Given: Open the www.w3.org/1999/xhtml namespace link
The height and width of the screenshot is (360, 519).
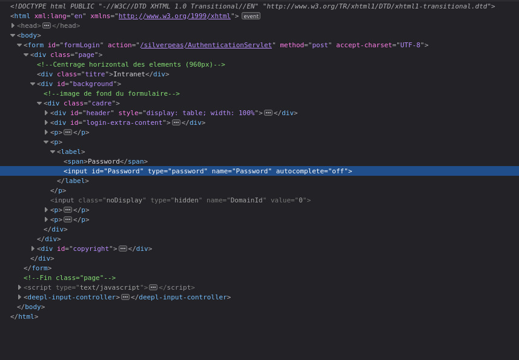Looking at the screenshot, I should [x=174, y=16].
